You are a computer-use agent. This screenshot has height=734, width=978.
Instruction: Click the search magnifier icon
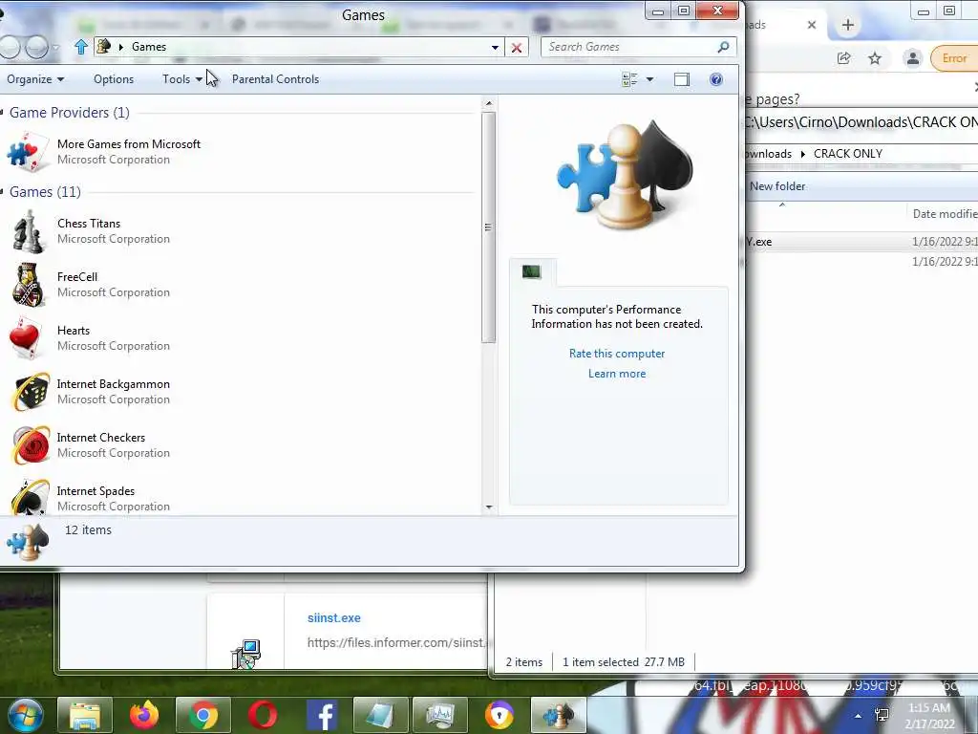tap(724, 47)
